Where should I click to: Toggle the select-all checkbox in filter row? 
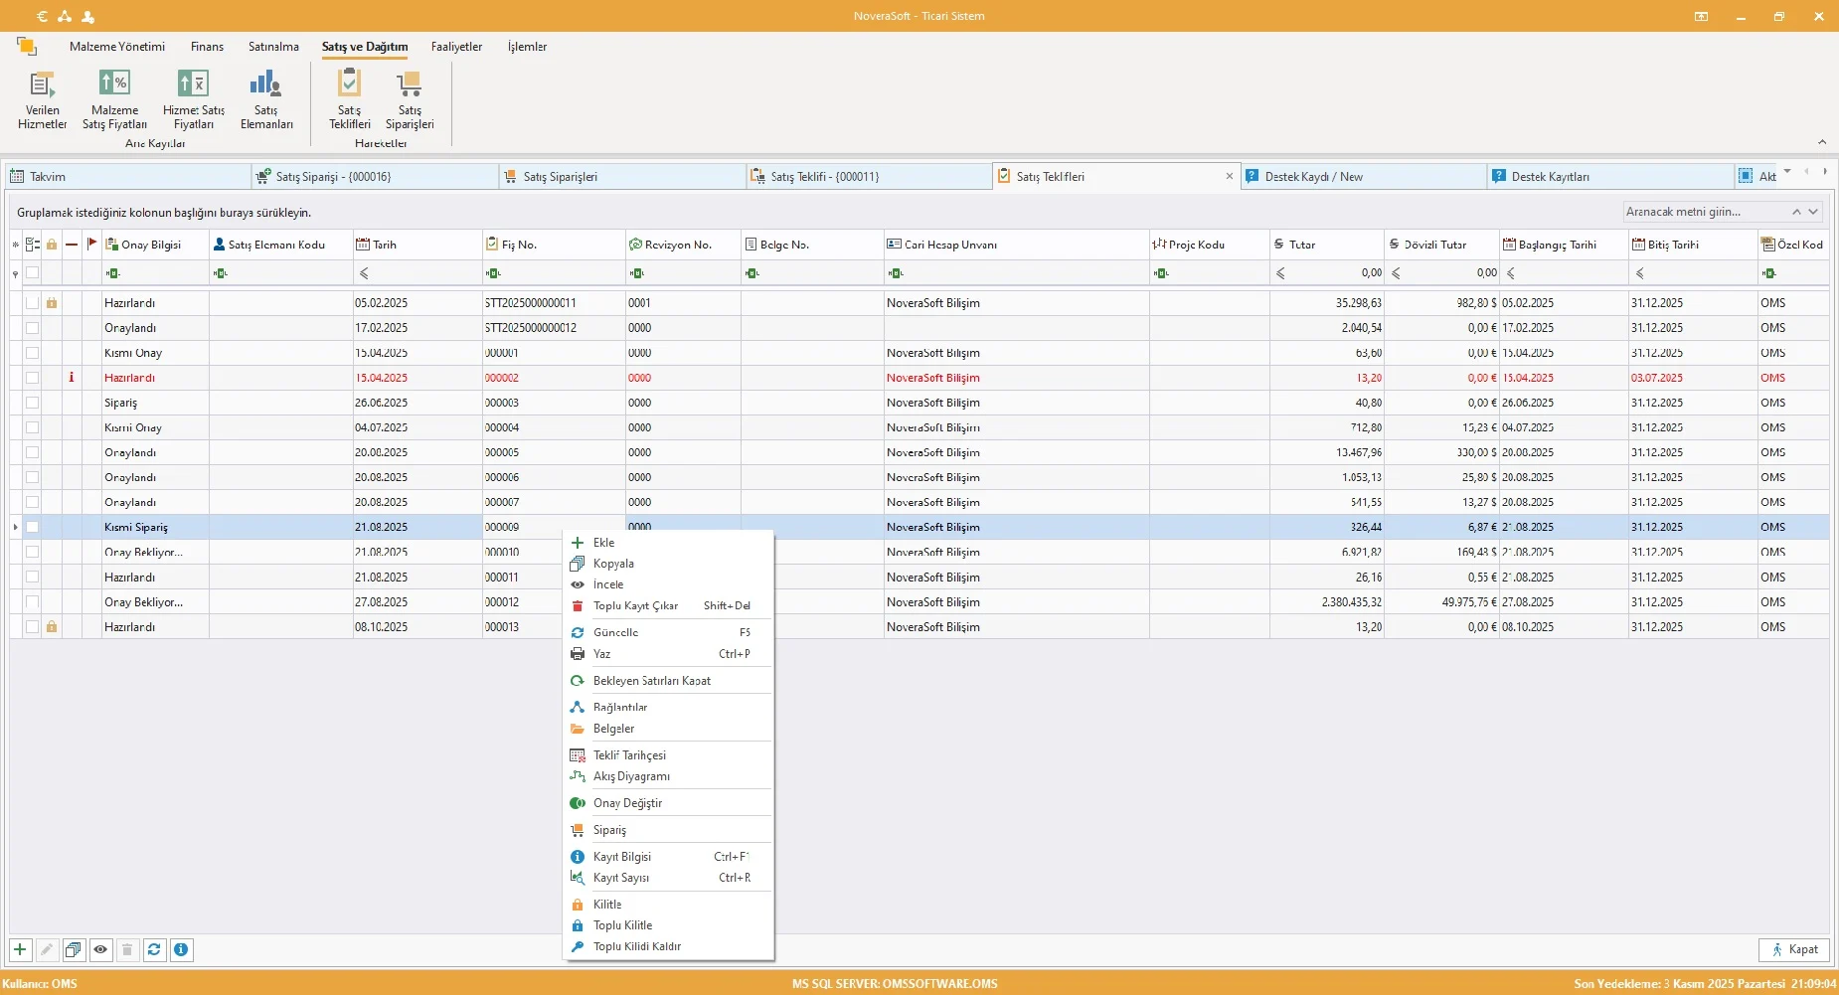(33, 273)
